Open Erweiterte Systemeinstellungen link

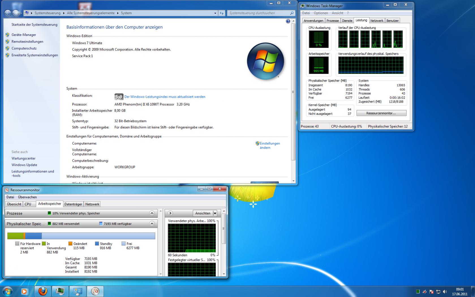pyautogui.click(x=35, y=55)
